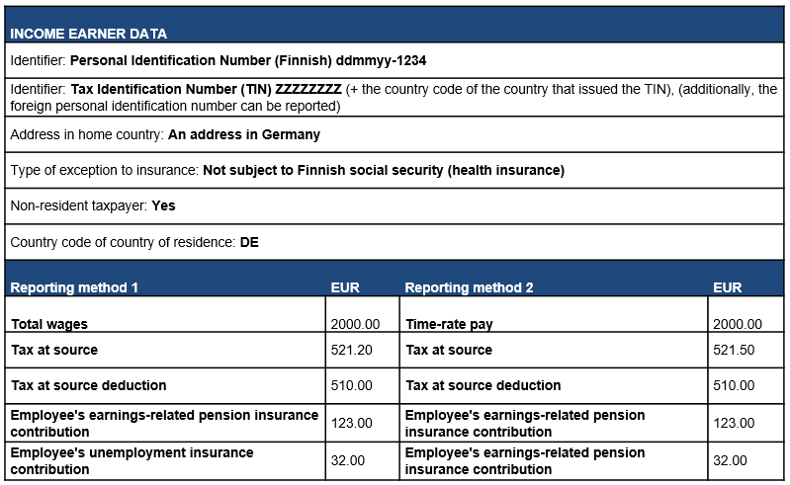The width and height of the screenshot is (790, 485).
Task: Click the EUR header beside Reporting method 1
Action: (345, 287)
